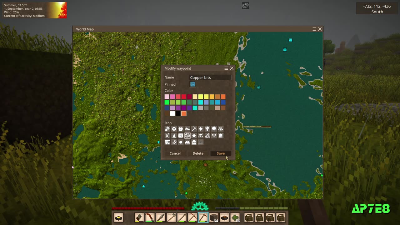Select the skull and crossbones waypoint icon
The width and height of the screenshot is (400, 225).
pos(201,136)
